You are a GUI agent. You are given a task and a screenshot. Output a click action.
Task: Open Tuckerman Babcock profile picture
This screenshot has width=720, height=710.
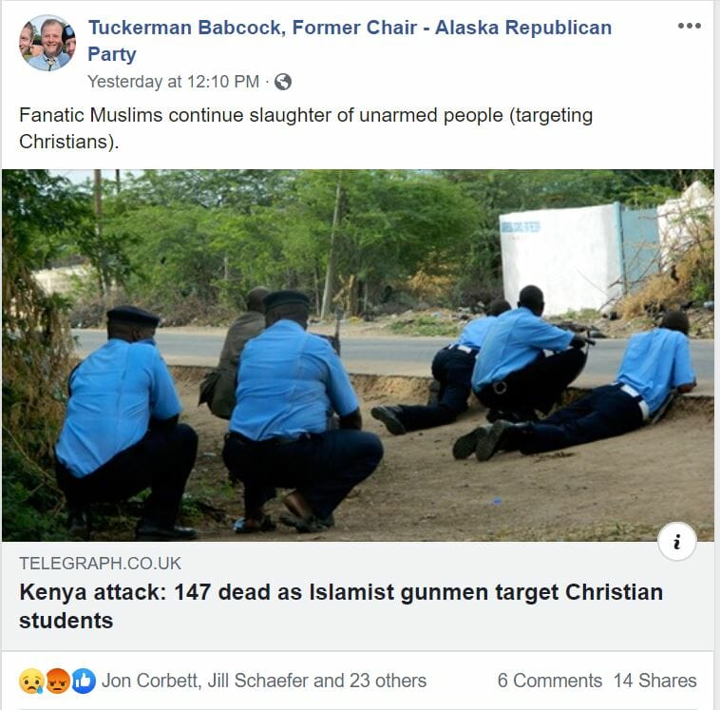pyautogui.click(x=47, y=42)
